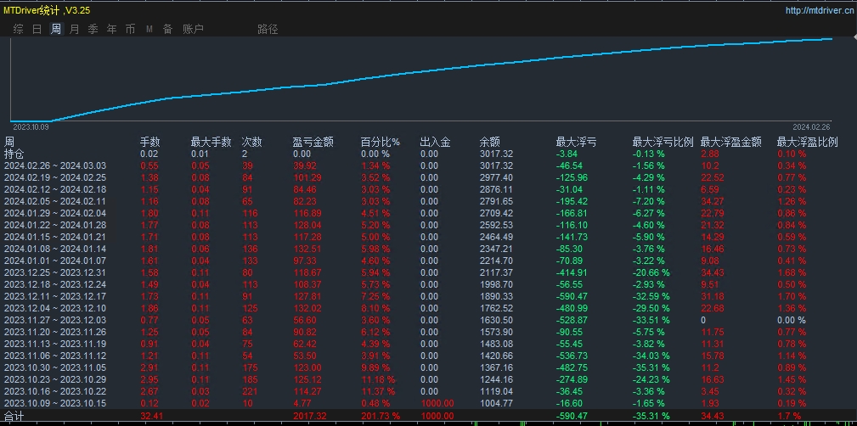Click the 次数 column header
Viewport: 857px width, 426px height.
tap(252, 142)
